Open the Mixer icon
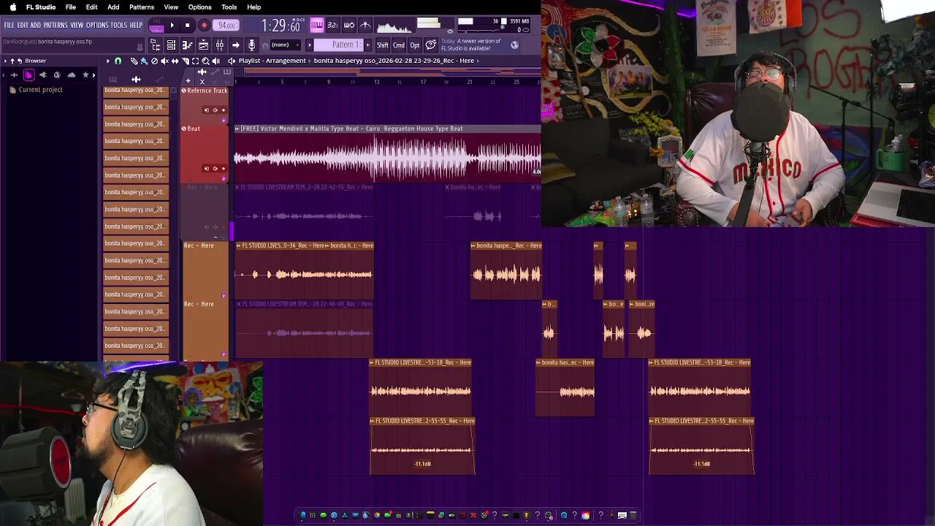 coord(219,45)
